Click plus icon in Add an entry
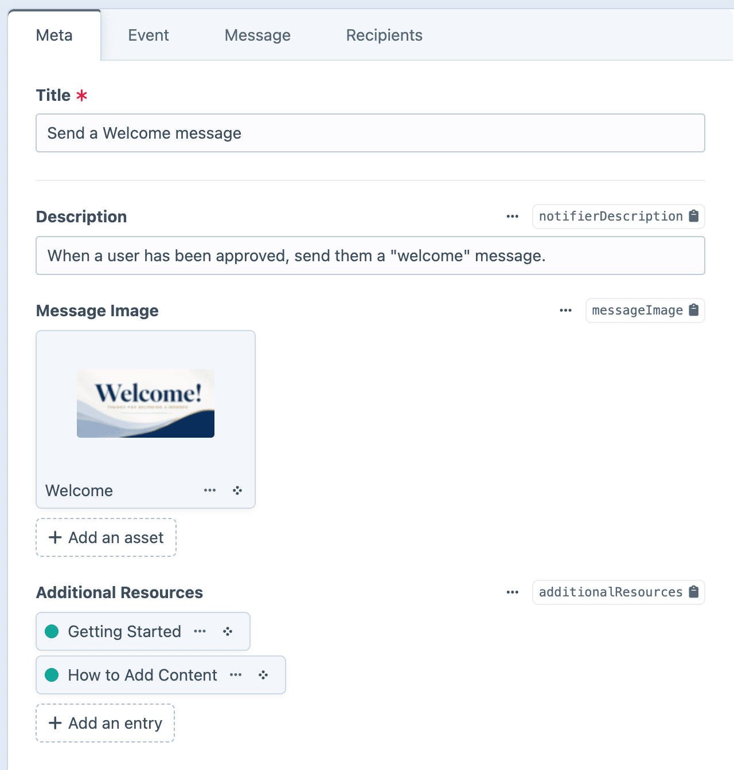 tap(55, 723)
